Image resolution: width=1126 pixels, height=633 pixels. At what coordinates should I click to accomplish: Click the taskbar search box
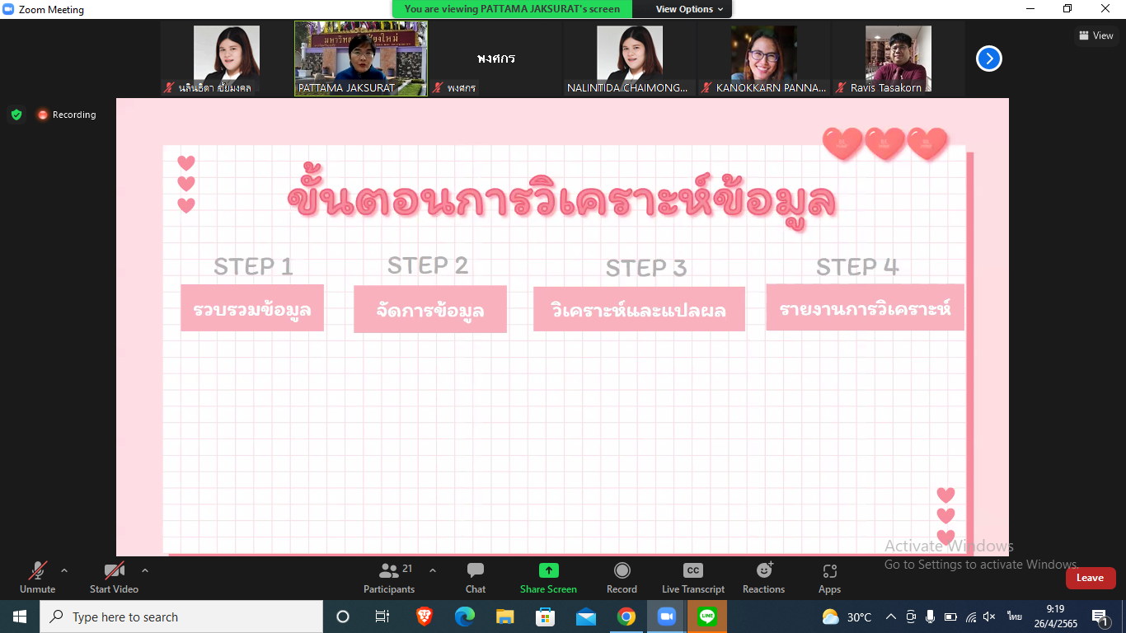pos(181,617)
